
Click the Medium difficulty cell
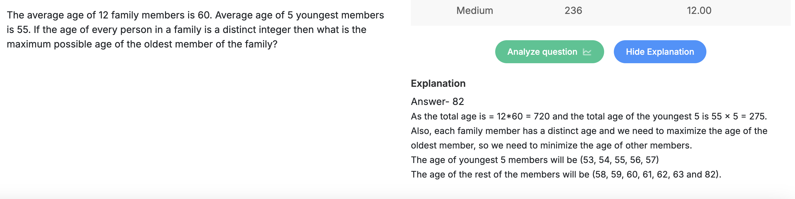[x=475, y=11]
